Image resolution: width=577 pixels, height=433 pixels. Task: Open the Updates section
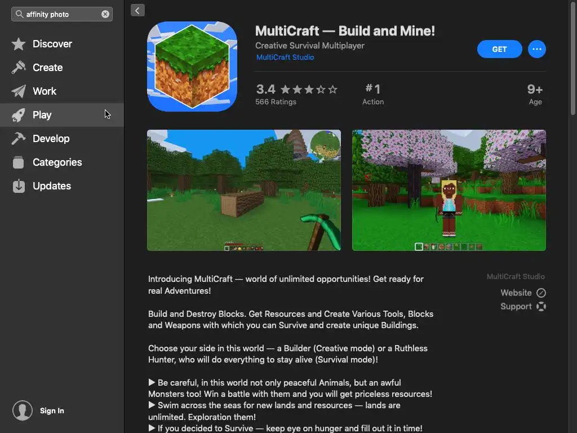(62, 186)
